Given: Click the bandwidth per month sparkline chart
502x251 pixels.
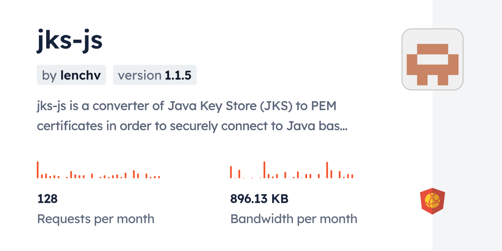Looking at the screenshot, I should click(x=291, y=170).
